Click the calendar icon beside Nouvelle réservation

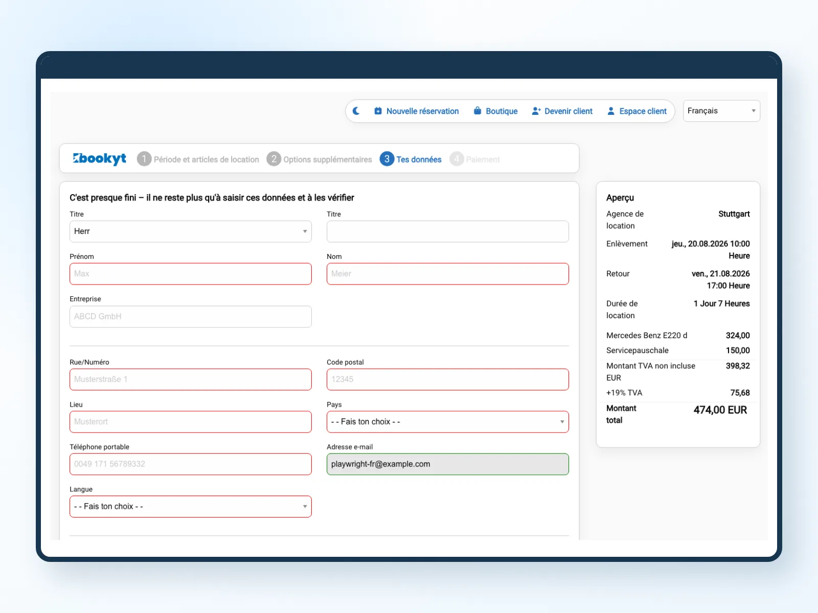pyautogui.click(x=378, y=111)
